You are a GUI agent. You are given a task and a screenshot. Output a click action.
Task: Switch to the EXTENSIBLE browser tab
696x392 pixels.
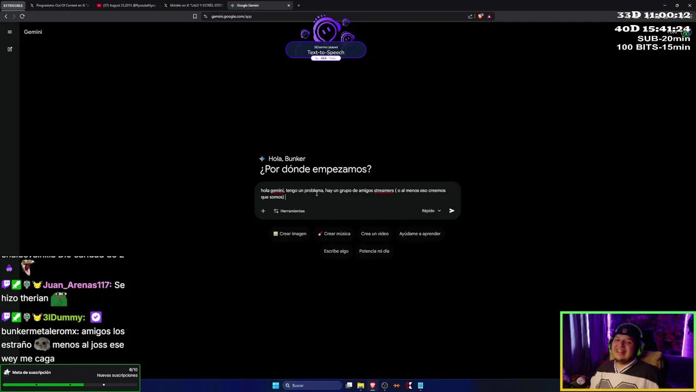click(13, 5)
